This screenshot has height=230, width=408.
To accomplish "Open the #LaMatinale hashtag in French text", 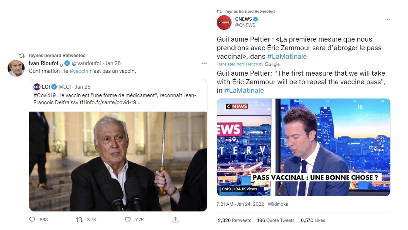I will 287,57.
